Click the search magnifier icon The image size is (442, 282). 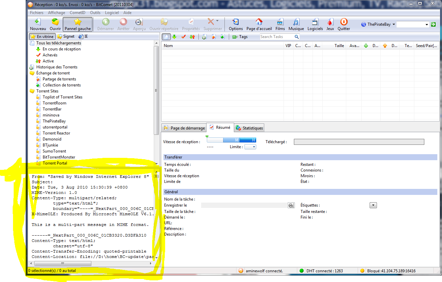click(297, 37)
